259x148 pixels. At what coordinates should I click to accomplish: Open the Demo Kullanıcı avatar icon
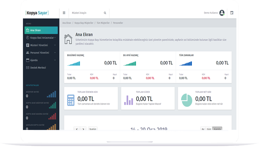(x=222, y=13)
